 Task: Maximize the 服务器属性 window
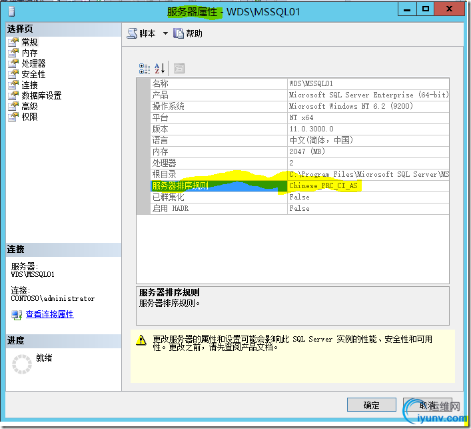[425, 9]
